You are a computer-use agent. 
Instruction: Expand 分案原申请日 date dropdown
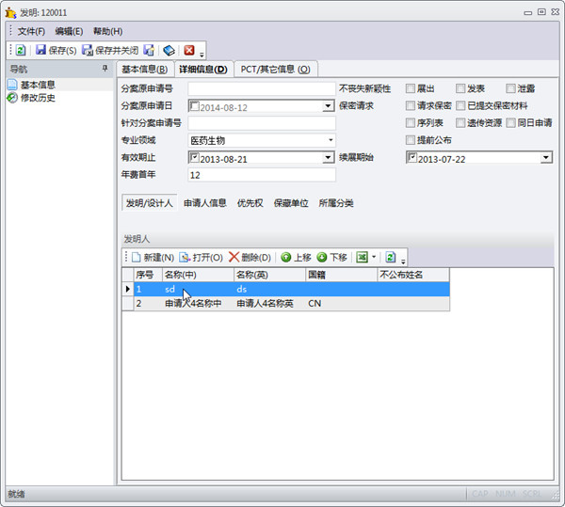coord(328,106)
